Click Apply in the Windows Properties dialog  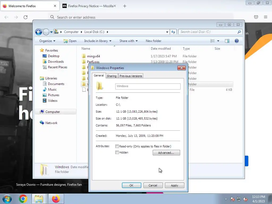click(174, 185)
